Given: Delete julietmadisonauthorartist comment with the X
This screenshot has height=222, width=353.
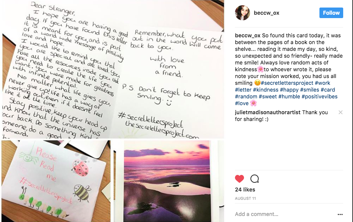Looking at the screenshot, I should click(x=341, y=112).
